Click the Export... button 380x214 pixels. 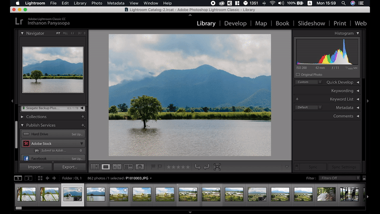pyautogui.click(x=69, y=167)
